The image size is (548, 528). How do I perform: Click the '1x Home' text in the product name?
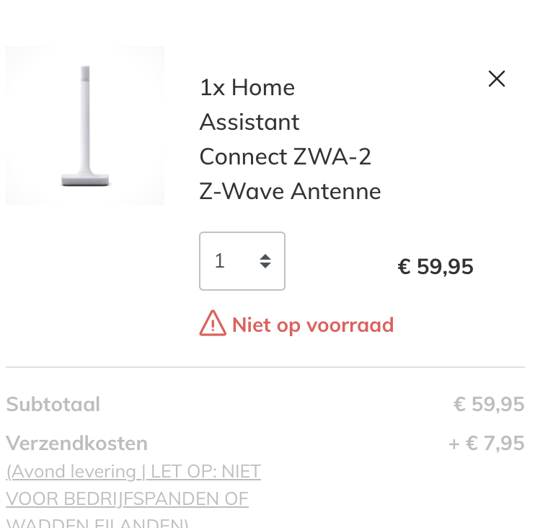pos(247,87)
